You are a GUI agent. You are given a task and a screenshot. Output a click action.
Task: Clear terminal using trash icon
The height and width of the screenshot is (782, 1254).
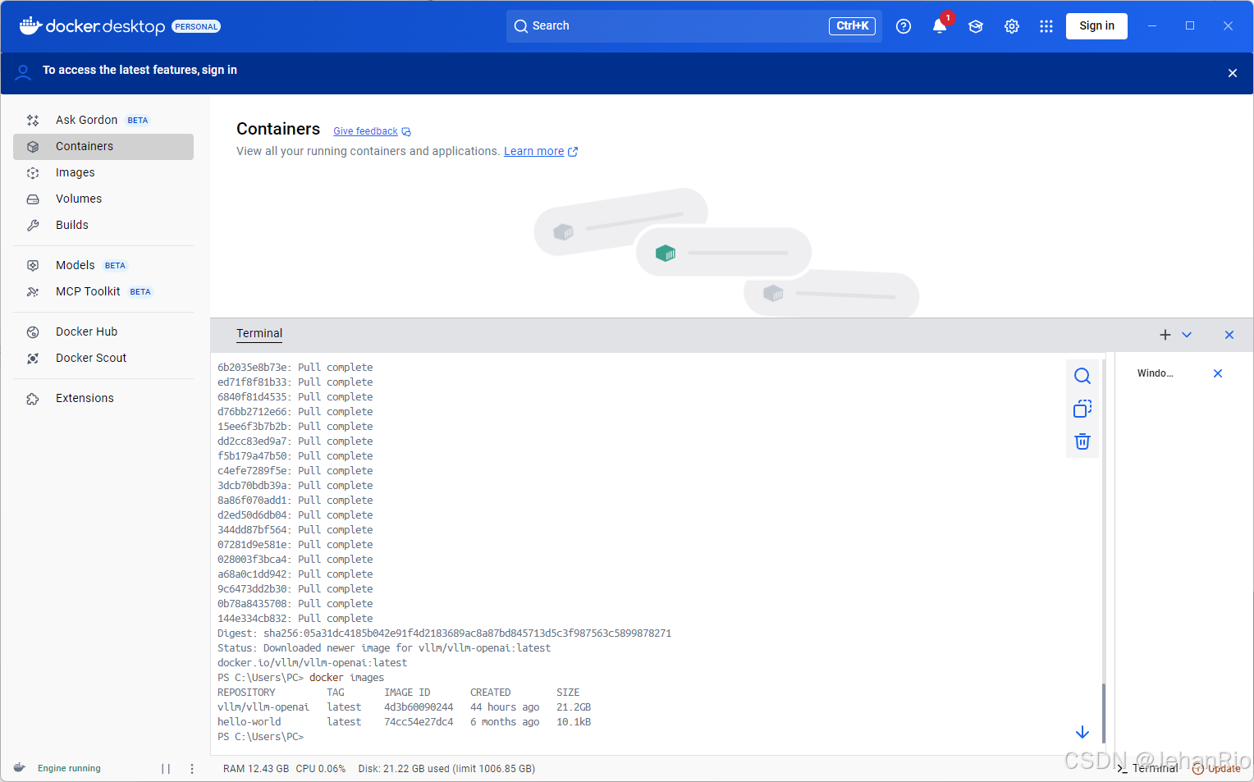point(1082,441)
